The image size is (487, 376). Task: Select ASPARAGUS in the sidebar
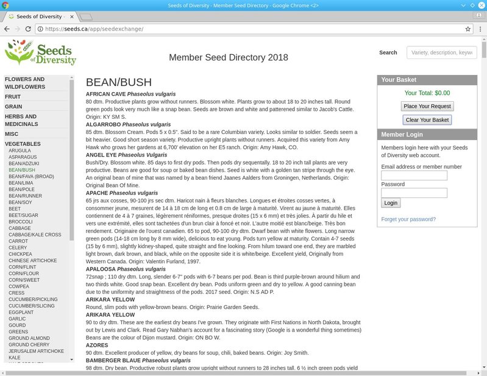tap(23, 157)
